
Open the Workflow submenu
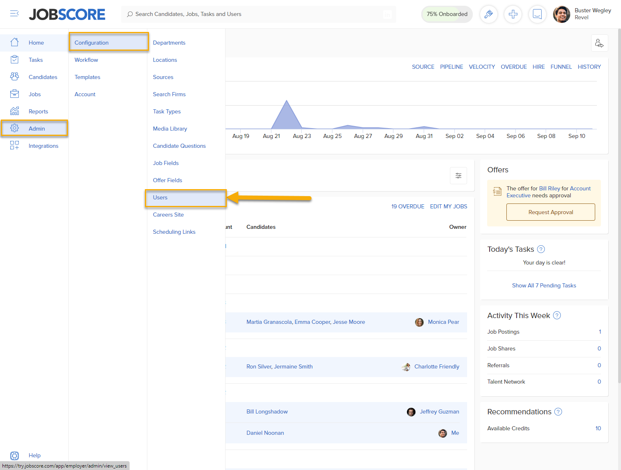point(86,60)
